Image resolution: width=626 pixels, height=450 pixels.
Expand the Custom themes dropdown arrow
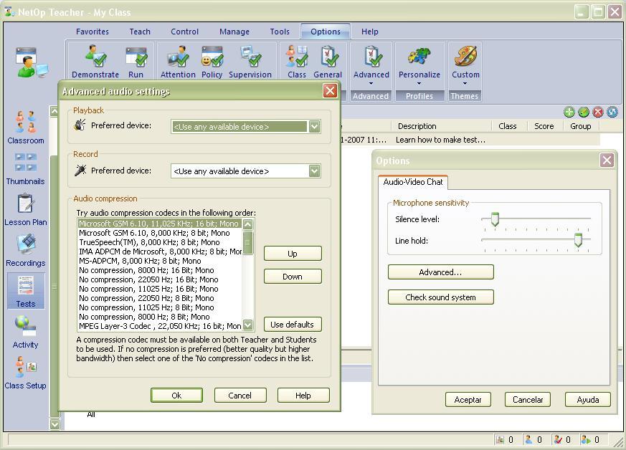click(x=465, y=84)
